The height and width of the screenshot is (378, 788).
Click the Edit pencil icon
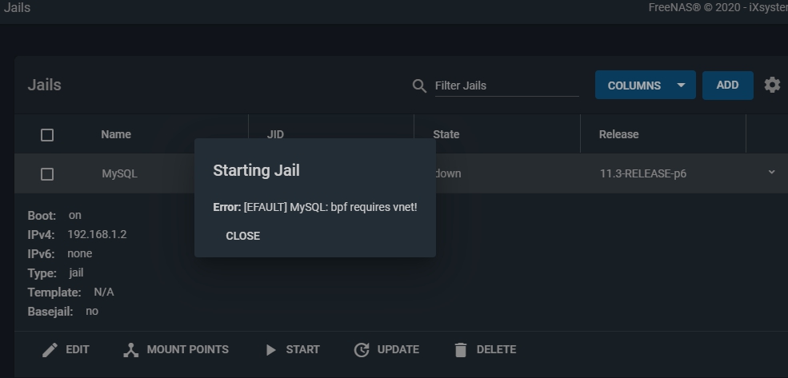click(x=50, y=349)
